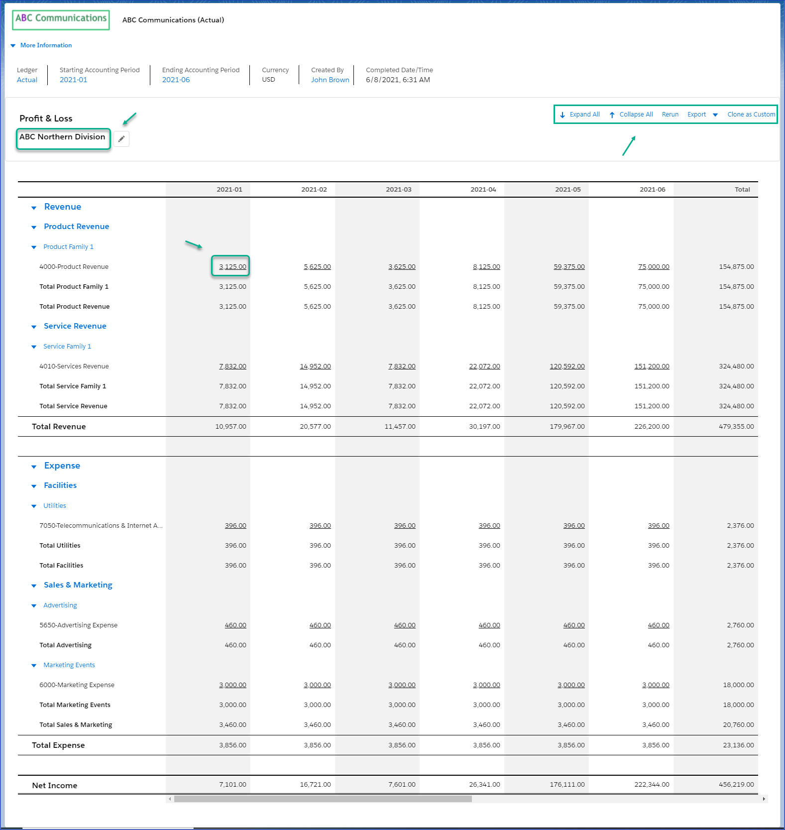Click the Collapse All up-arrow icon

pos(612,115)
